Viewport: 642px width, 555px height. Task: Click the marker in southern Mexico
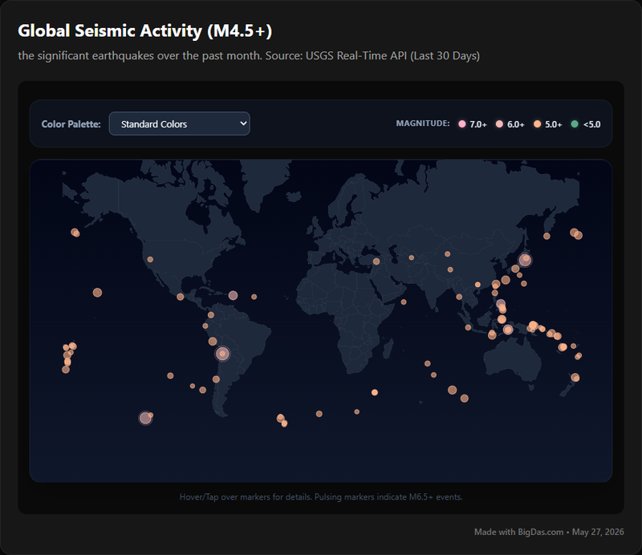click(x=180, y=297)
